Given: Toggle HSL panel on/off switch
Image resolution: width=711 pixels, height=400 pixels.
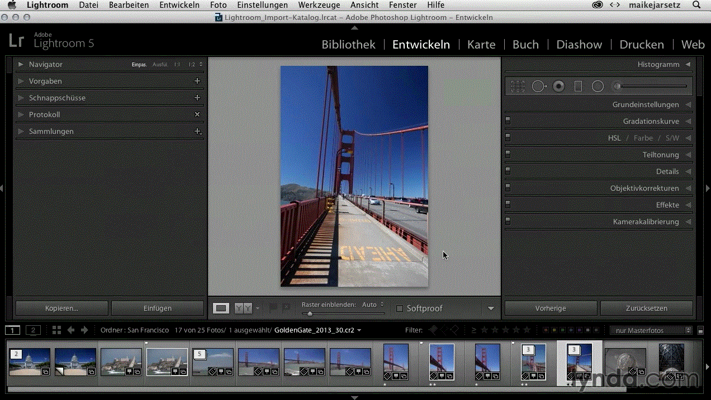Looking at the screenshot, I should (508, 137).
